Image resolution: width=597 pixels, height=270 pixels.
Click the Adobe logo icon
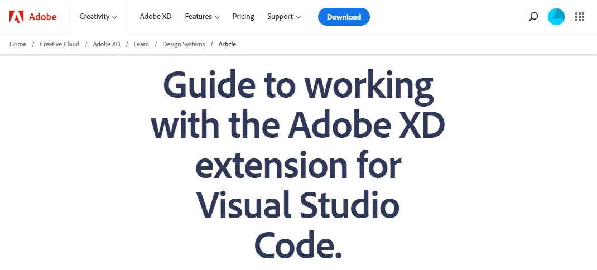point(16,17)
